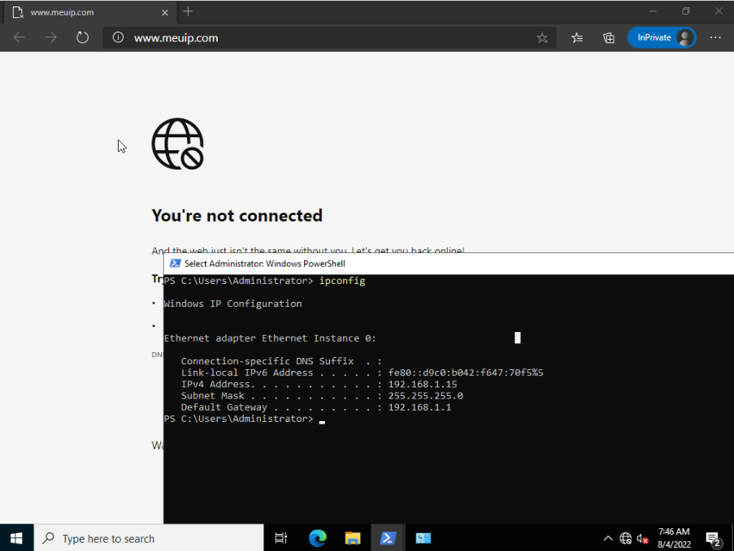Screen dimensions: 734x551
Task: Click the Subnet Mask value 255.255.255.0
Action: (x=425, y=395)
